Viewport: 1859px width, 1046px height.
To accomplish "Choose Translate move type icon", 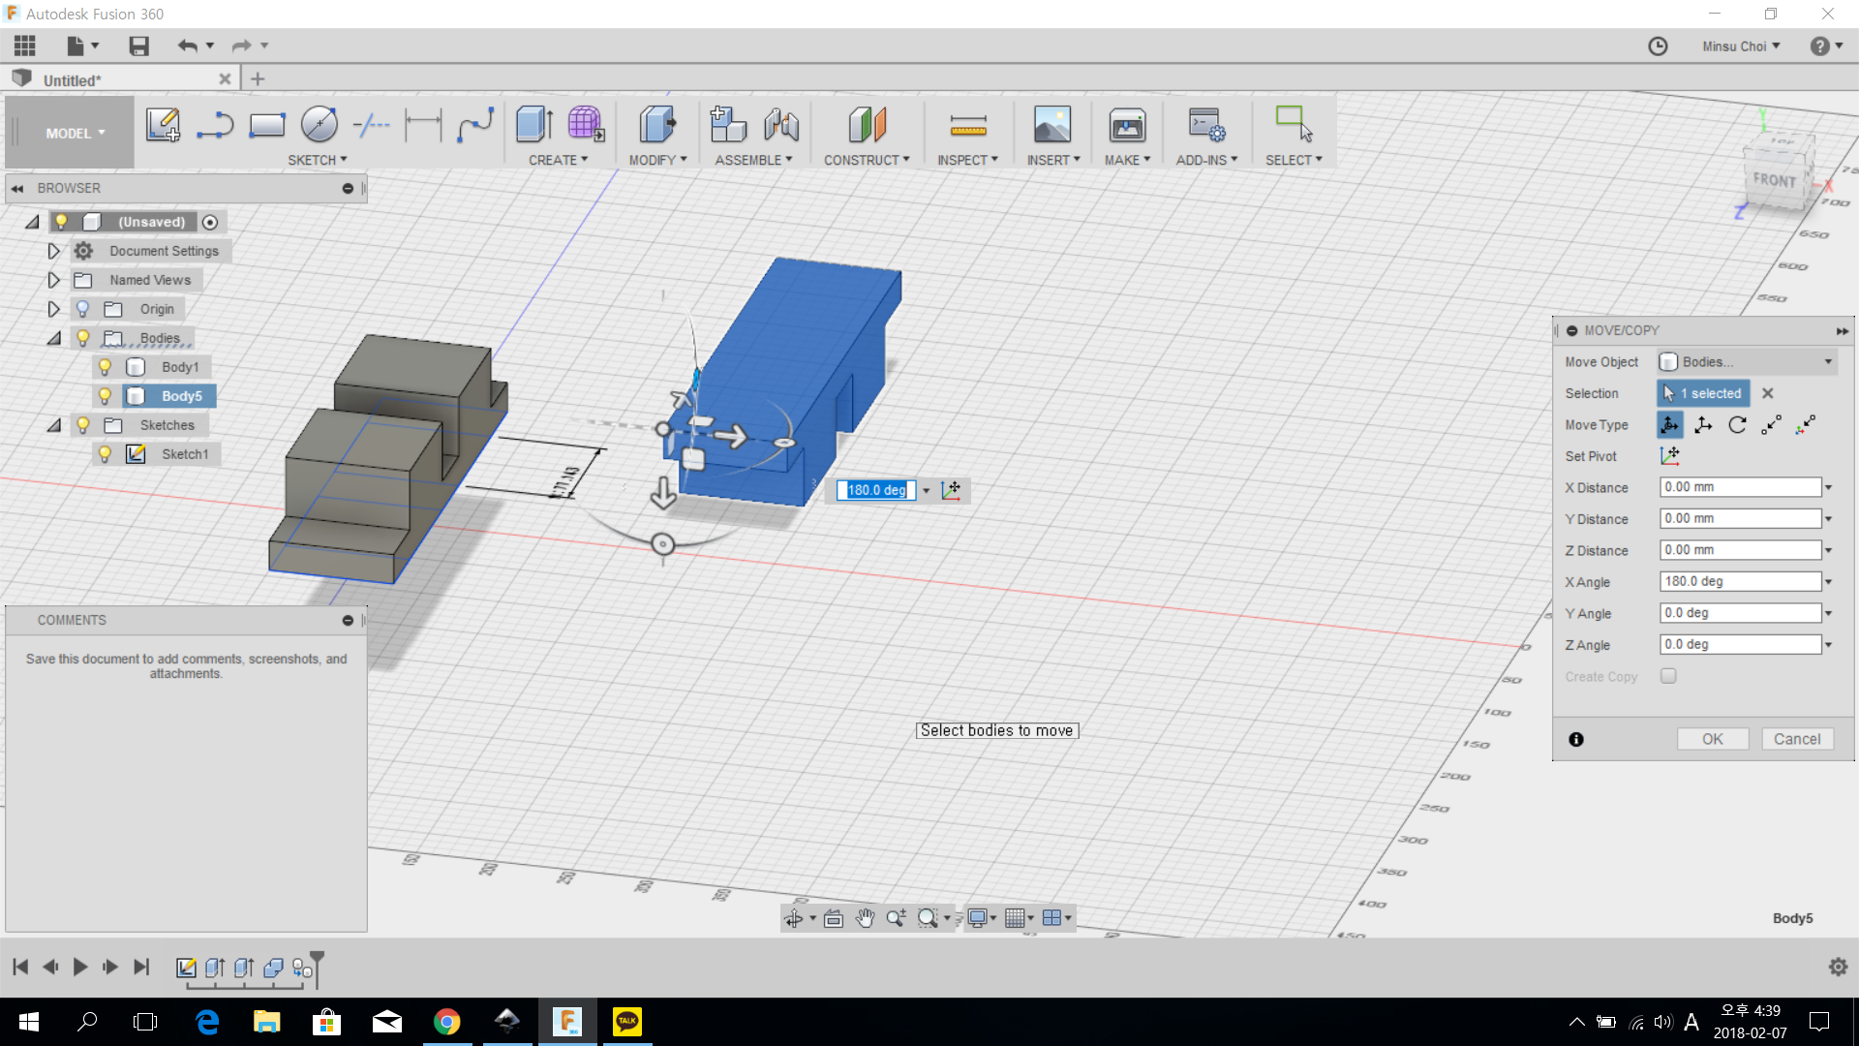I will pyautogui.click(x=1703, y=424).
